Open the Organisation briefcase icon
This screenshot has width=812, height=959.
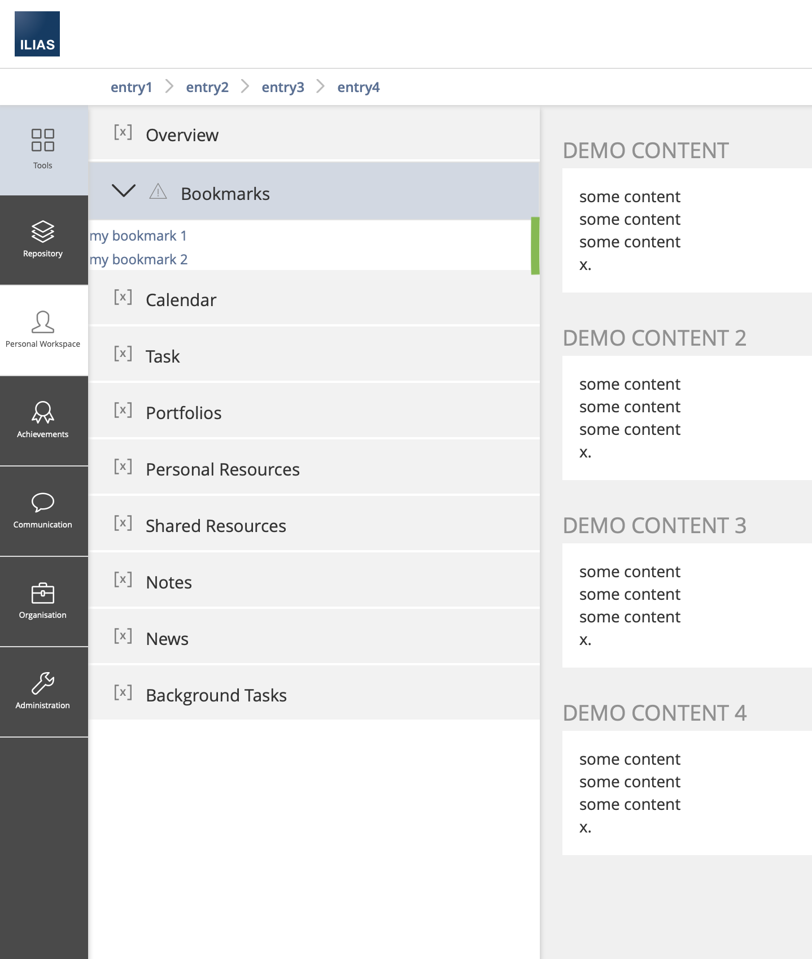(x=43, y=593)
